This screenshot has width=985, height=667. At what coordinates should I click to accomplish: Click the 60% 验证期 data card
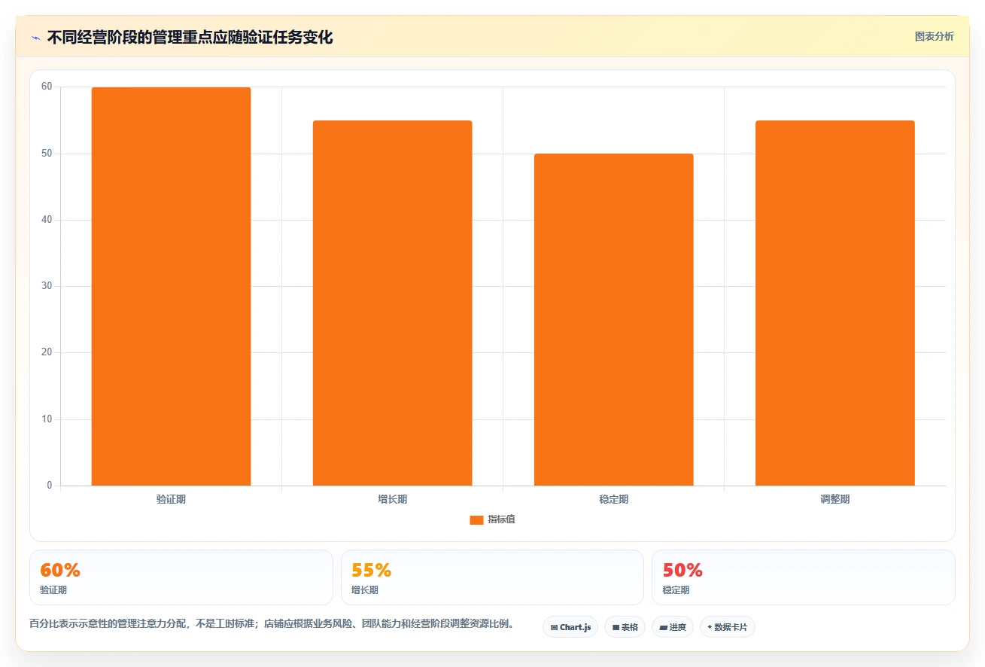point(181,577)
